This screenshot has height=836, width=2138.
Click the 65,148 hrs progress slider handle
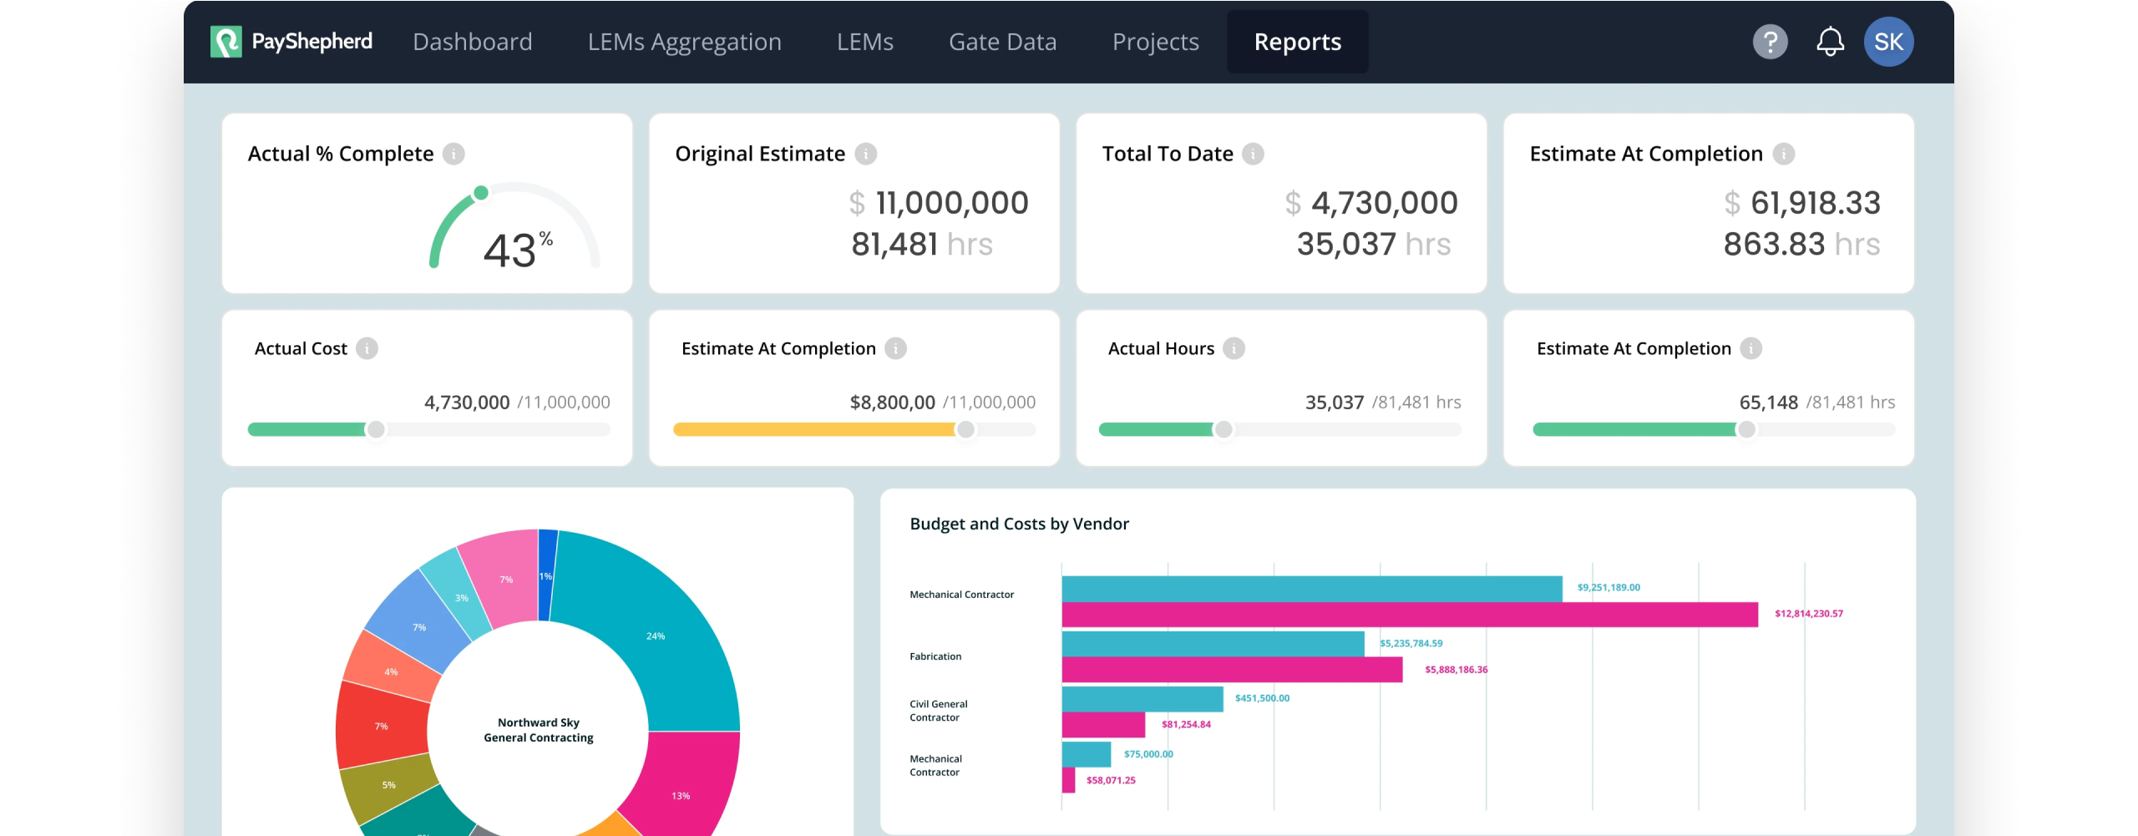(x=1746, y=429)
